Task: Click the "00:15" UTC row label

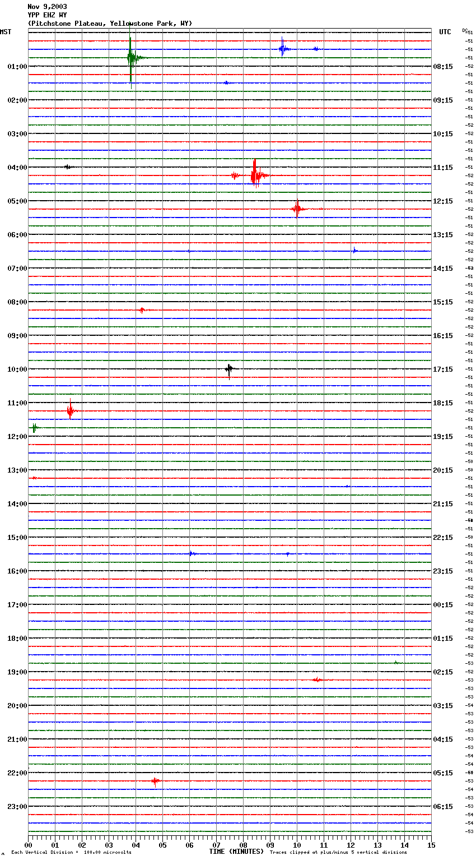Action: tap(443, 604)
